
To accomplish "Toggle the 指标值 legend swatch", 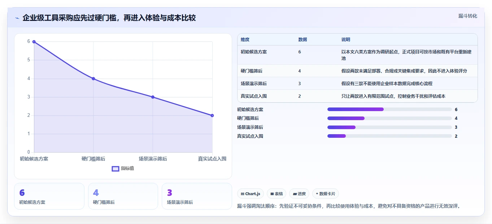I will tap(116, 168).
